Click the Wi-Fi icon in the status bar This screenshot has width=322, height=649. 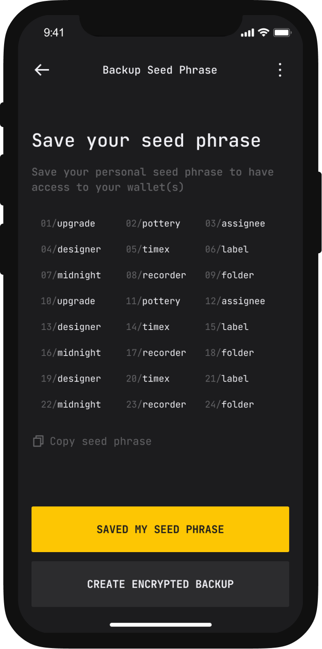point(263,32)
